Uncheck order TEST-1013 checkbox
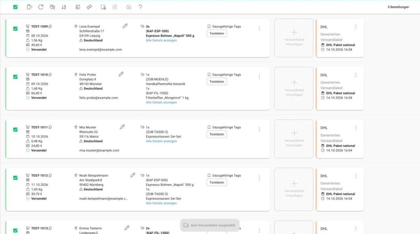 pos(15,230)
